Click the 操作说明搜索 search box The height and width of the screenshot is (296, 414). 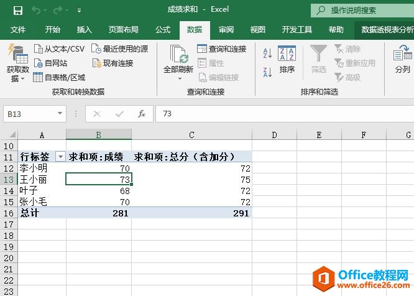click(x=362, y=11)
